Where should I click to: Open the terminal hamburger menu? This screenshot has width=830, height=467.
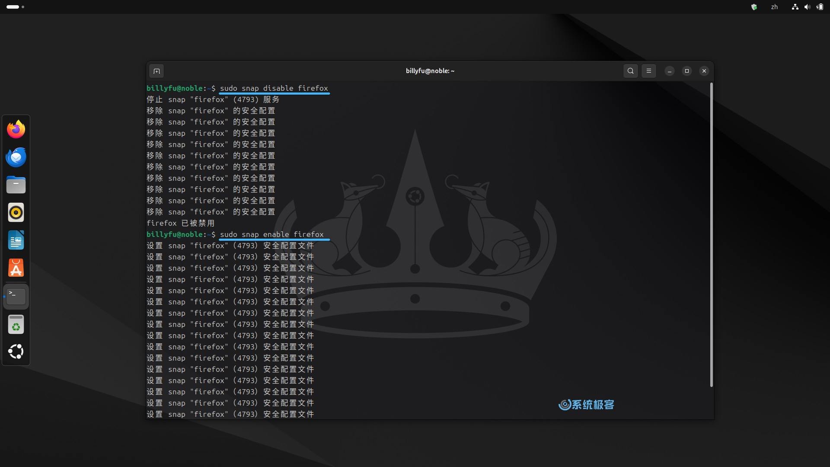(x=649, y=71)
